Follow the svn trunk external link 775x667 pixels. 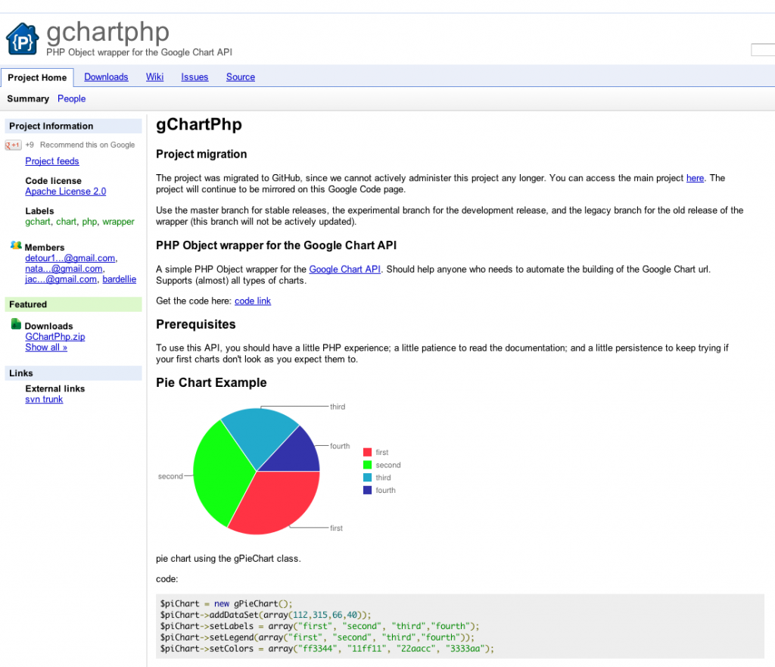coord(44,399)
